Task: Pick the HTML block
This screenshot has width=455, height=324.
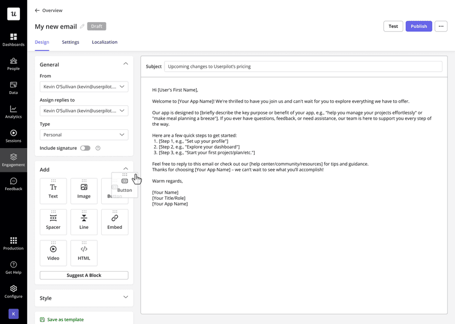Action: [x=84, y=253]
